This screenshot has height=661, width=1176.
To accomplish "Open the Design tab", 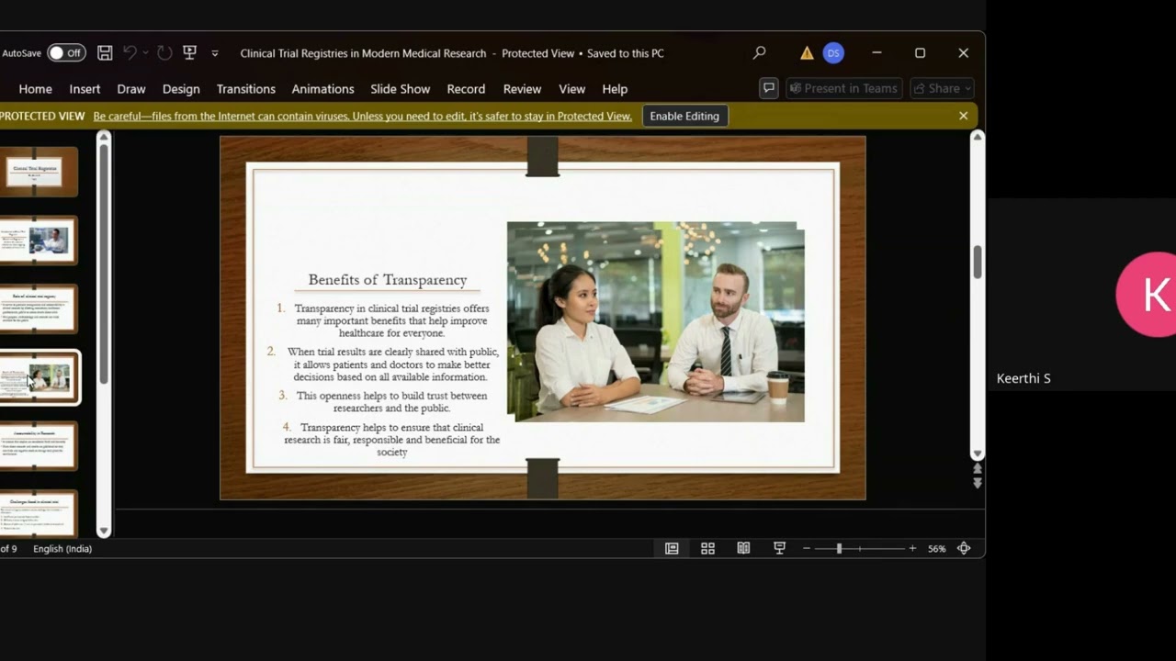I will pos(181,89).
